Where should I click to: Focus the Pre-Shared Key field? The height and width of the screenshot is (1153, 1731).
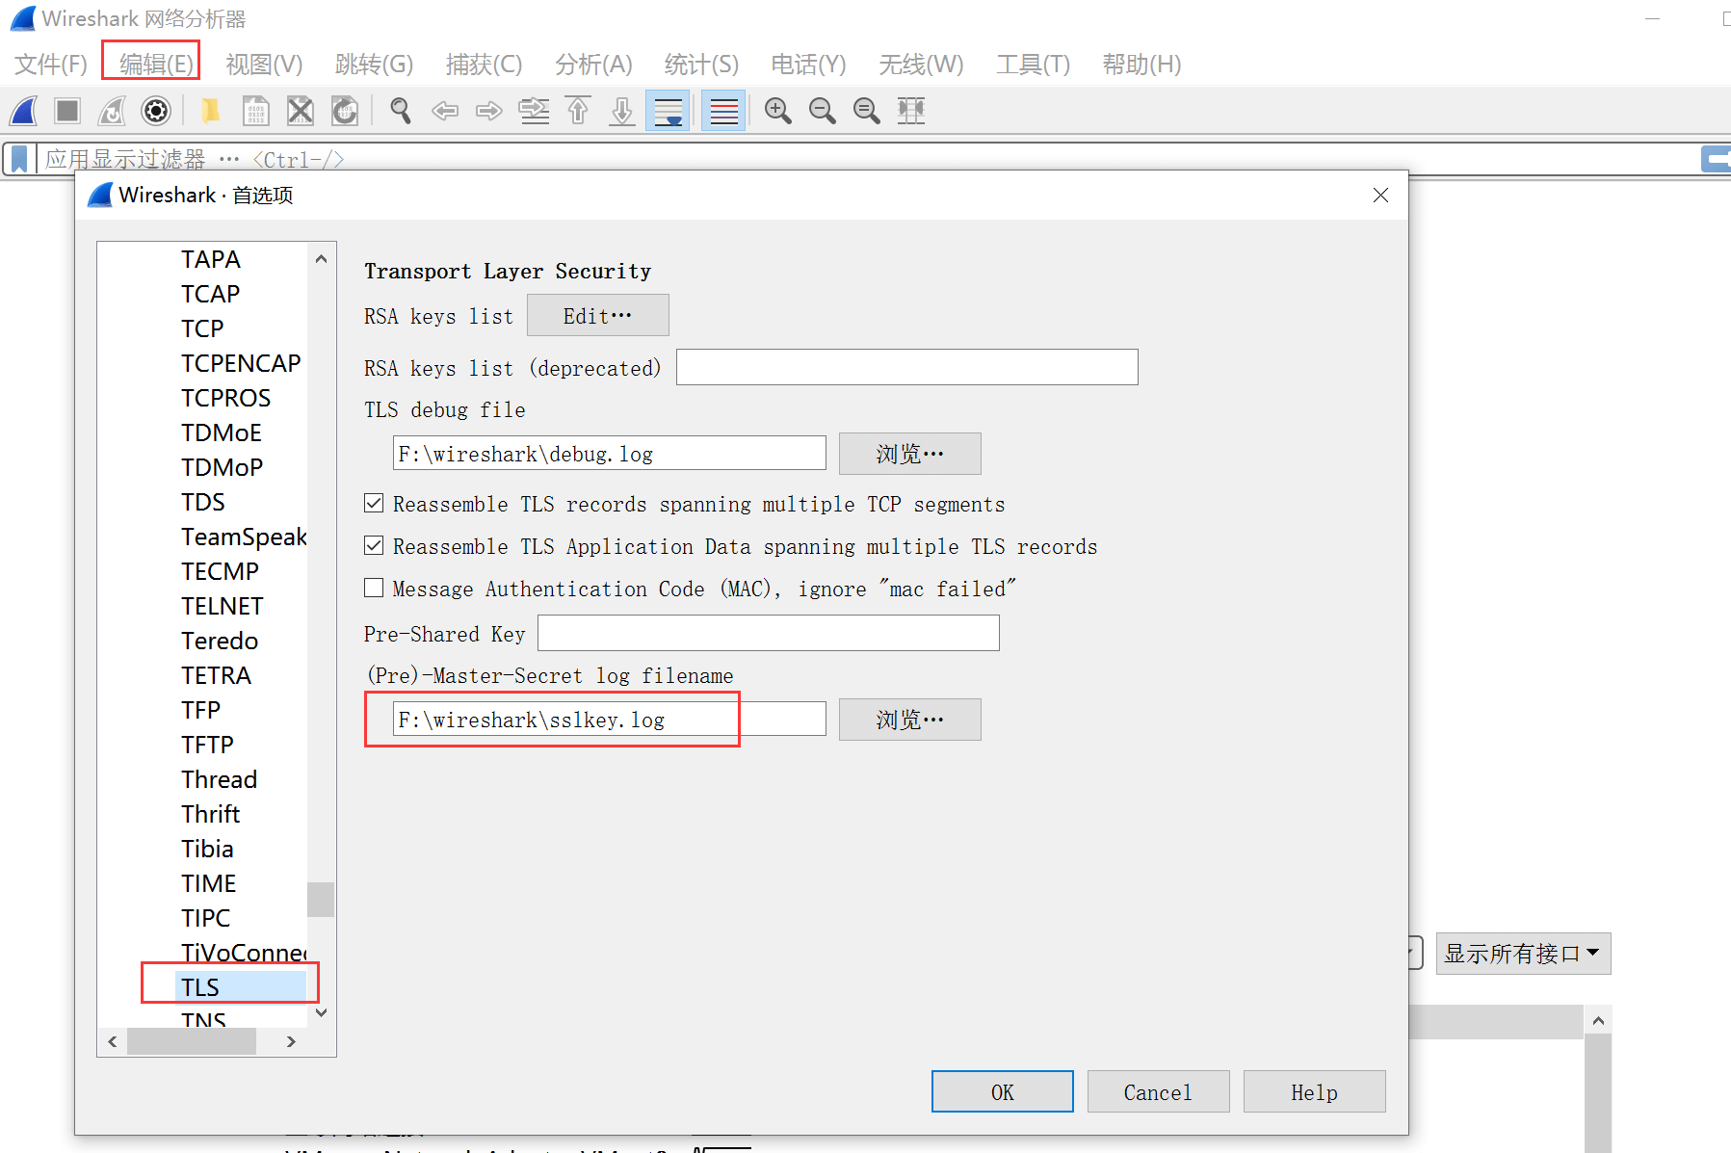(769, 633)
